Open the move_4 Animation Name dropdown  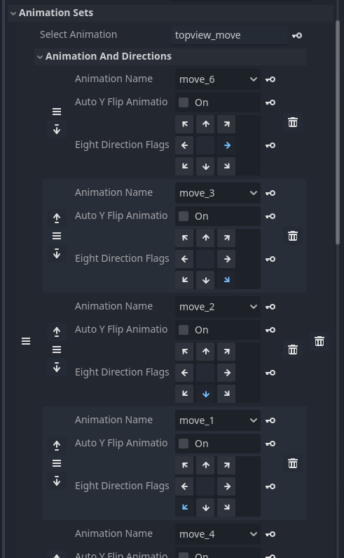click(x=218, y=534)
